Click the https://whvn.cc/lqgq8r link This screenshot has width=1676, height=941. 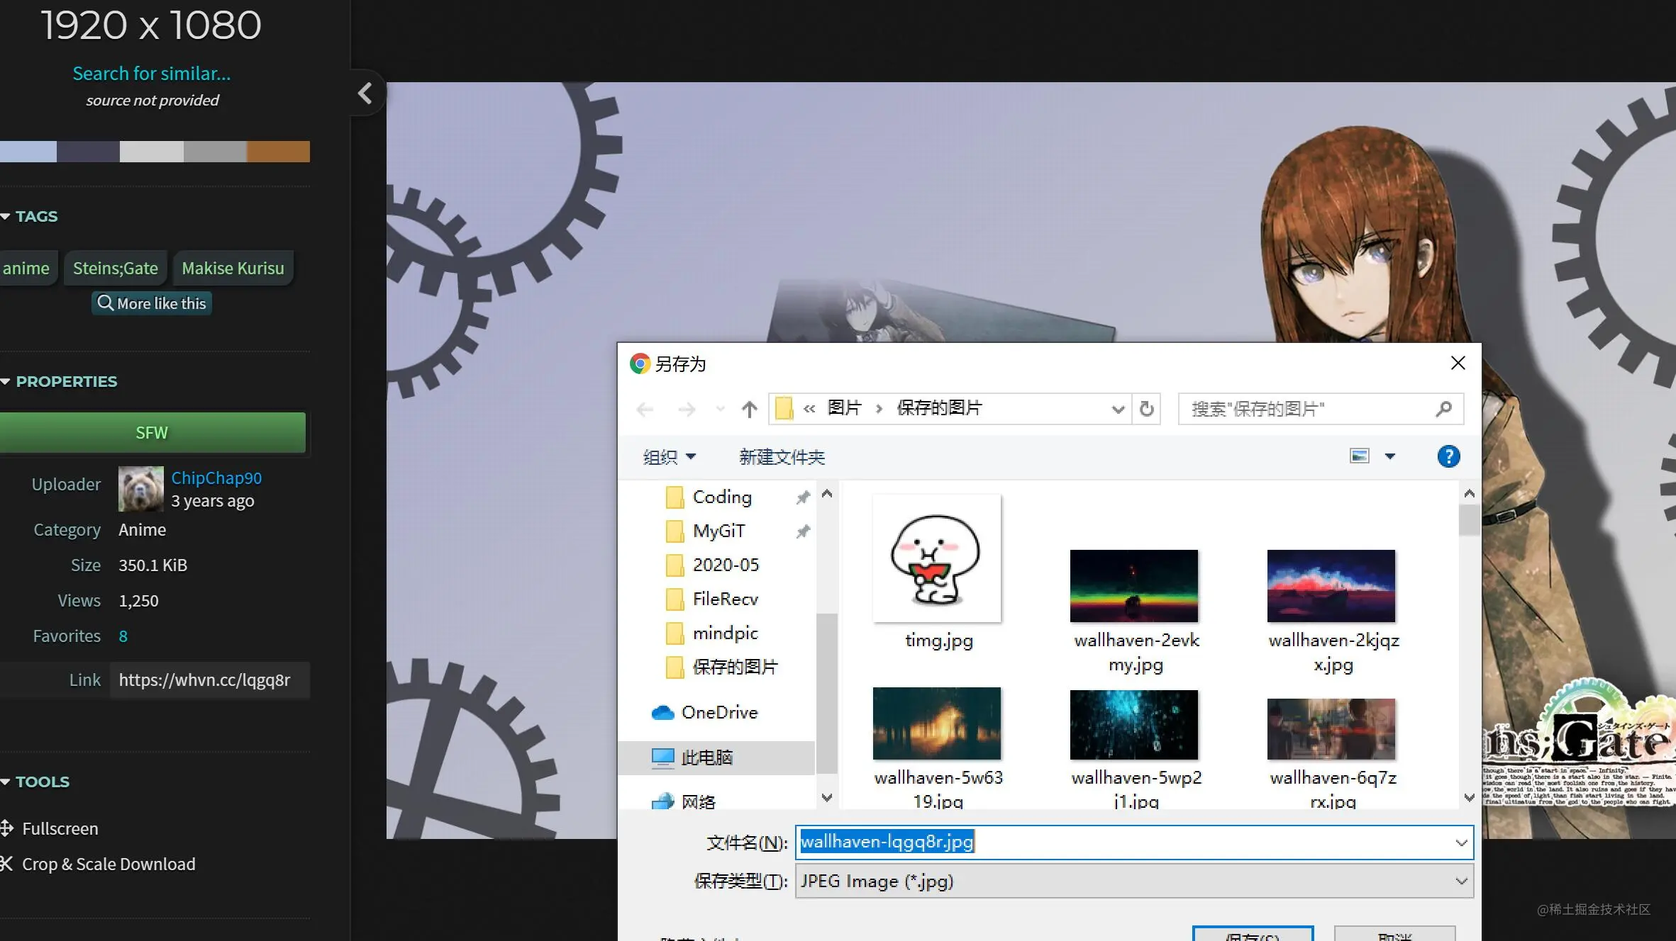[204, 680]
